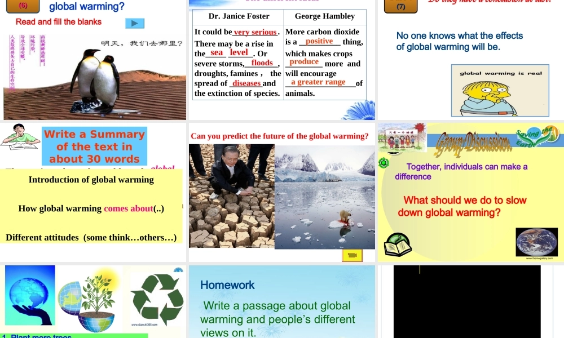Click the polar bear on ice photo

pyautogui.click(x=325, y=197)
